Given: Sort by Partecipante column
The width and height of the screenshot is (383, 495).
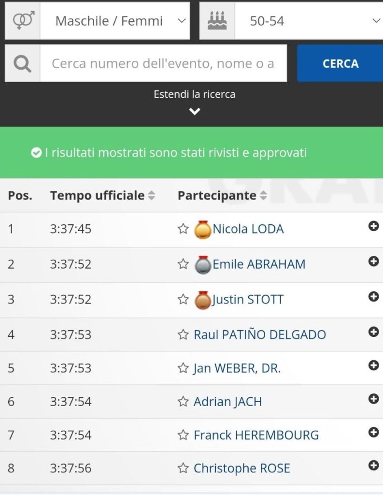Looking at the screenshot, I should coord(222,195).
